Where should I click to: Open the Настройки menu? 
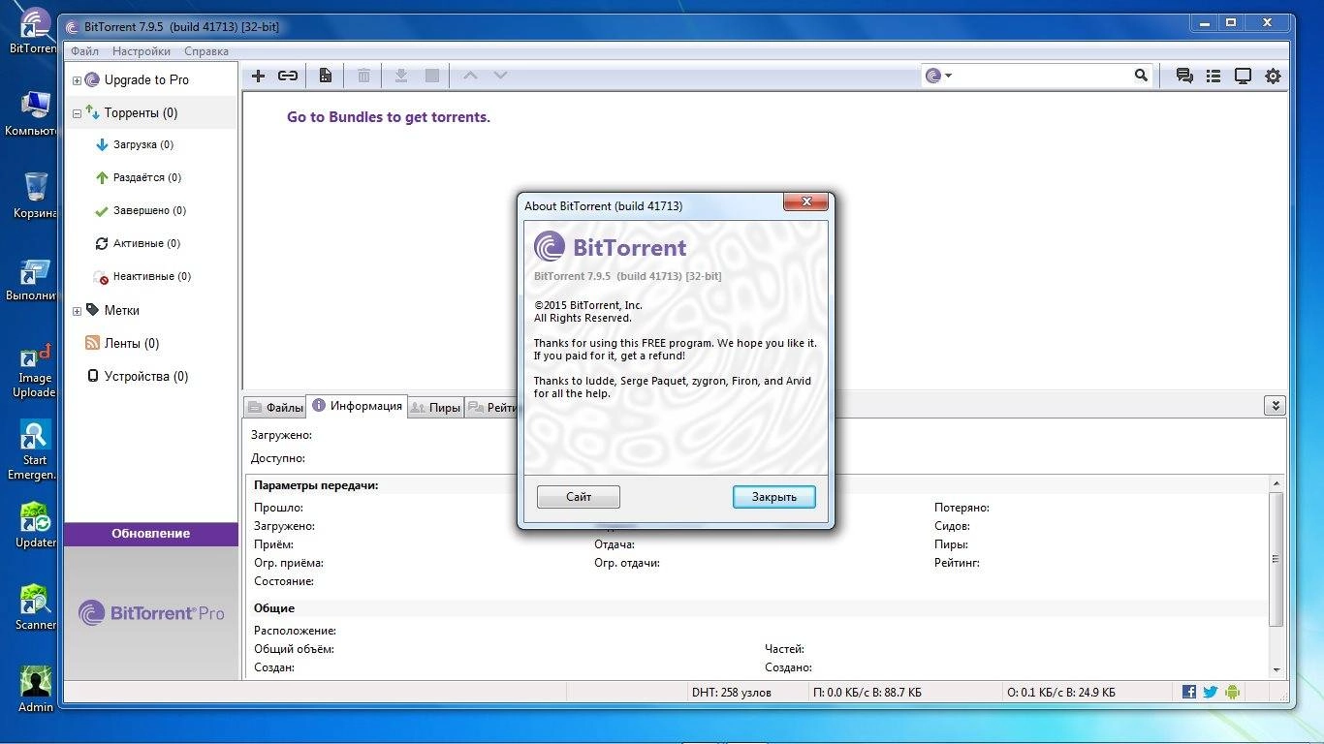tap(141, 51)
